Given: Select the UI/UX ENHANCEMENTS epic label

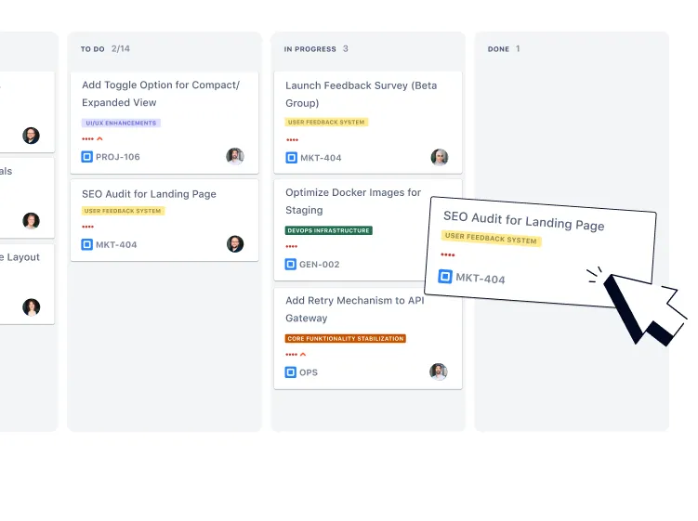Looking at the screenshot, I should click(121, 123).
